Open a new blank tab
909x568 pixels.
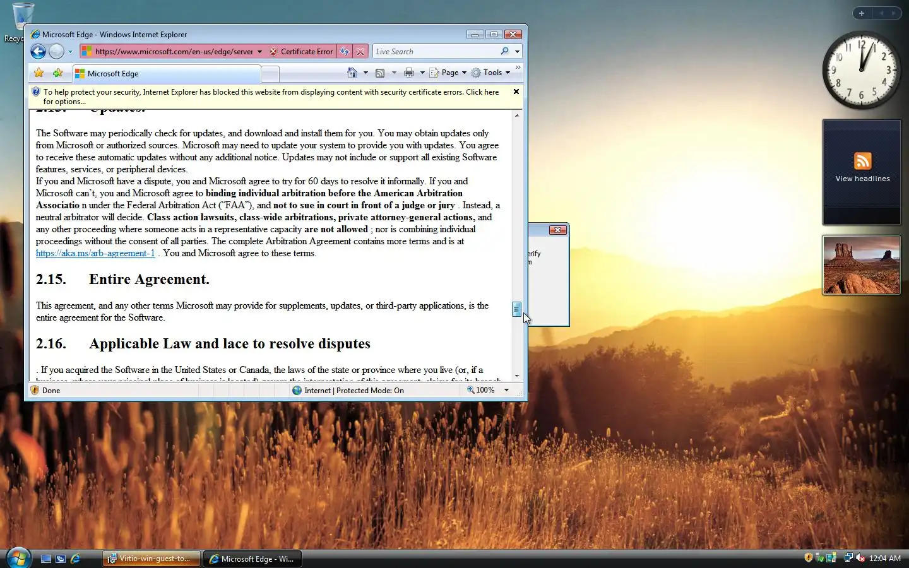[x=270, y=74]
